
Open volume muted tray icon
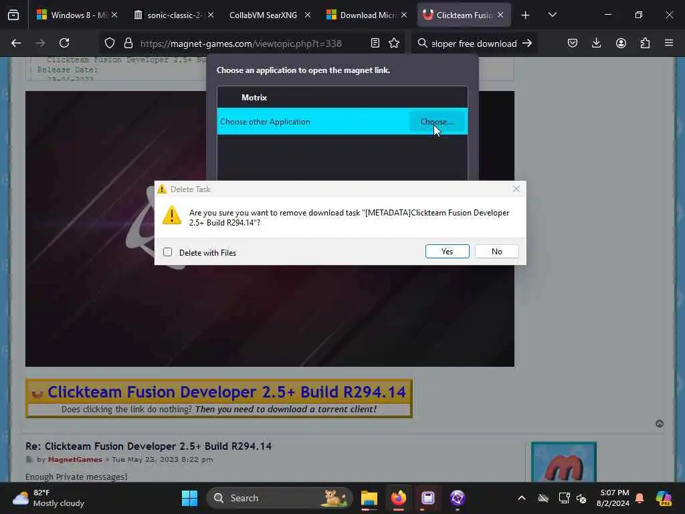[581, 498]
